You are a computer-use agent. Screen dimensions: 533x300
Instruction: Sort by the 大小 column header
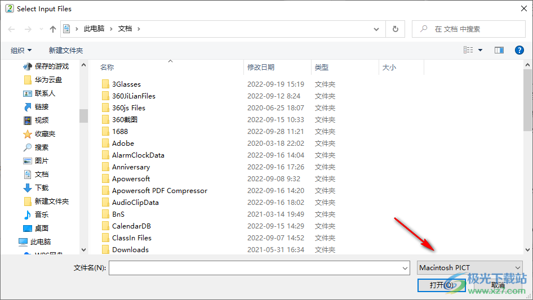coord(389,68)
